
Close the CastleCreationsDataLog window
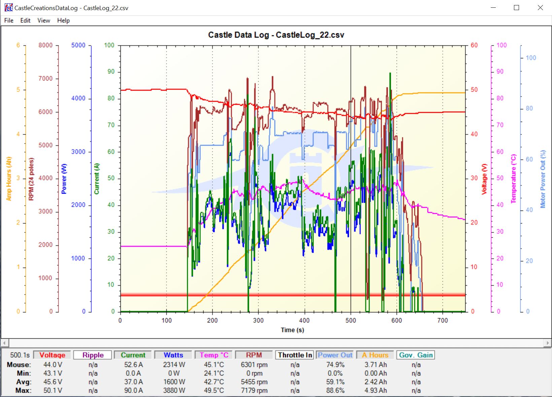(540, 8)
